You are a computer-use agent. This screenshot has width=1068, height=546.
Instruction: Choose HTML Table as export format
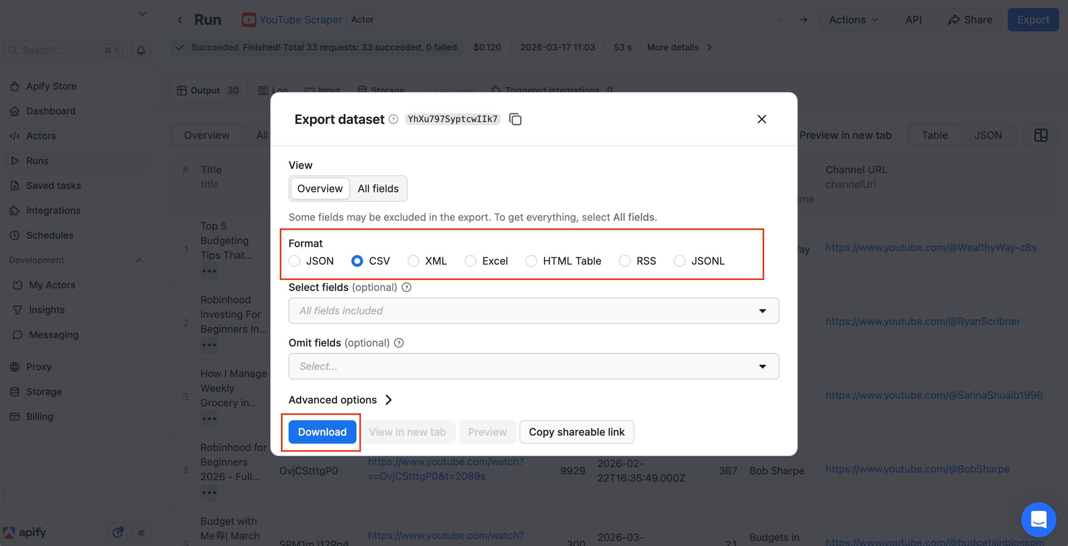[531, 261]
